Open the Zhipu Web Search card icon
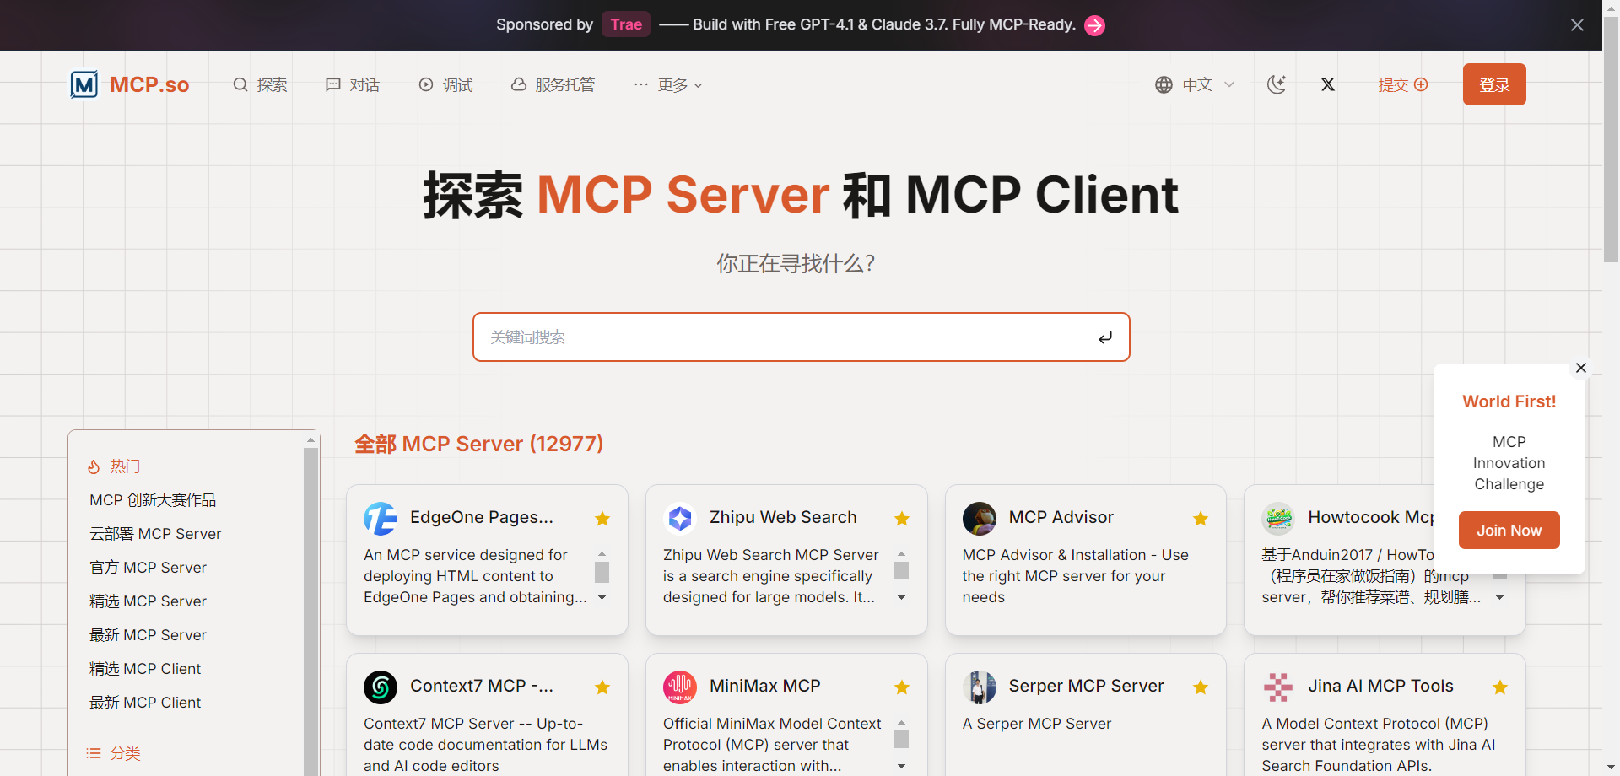 [680, 519]
